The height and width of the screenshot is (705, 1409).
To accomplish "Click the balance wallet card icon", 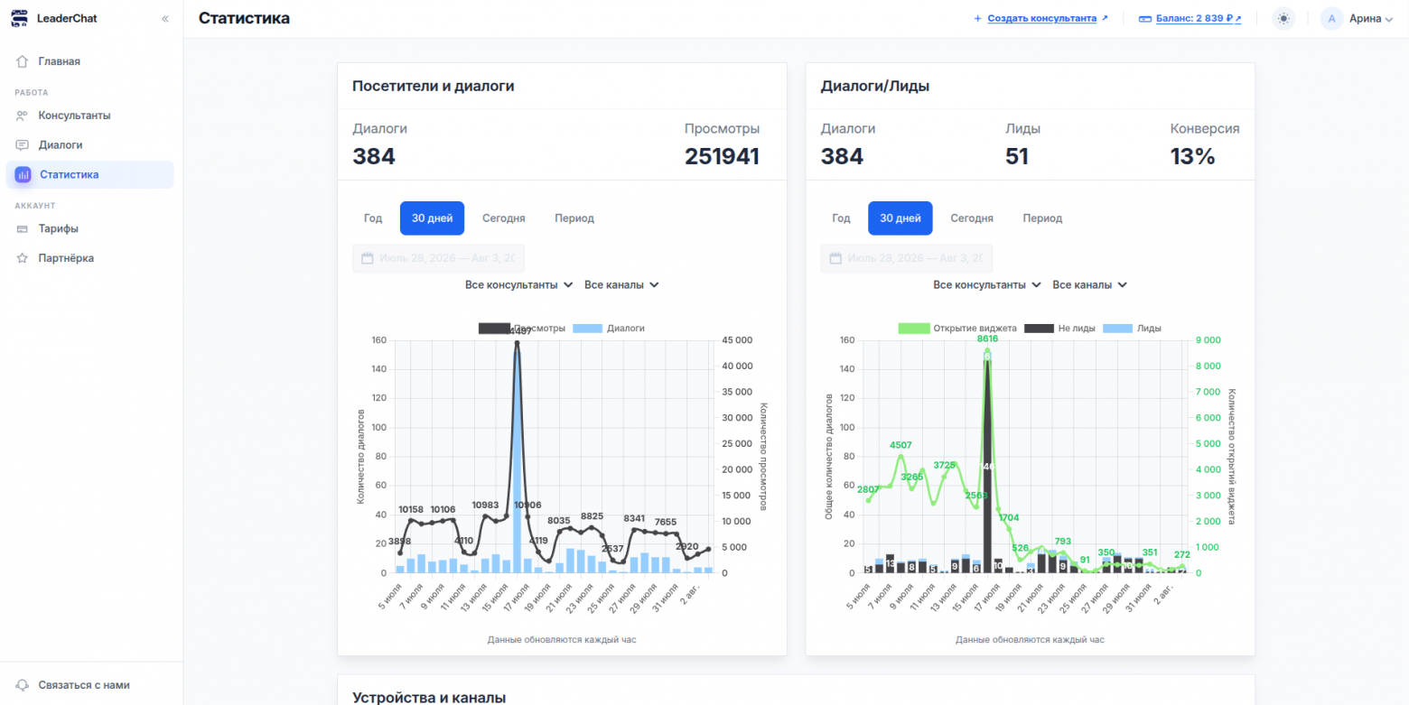I will (x=1145, y=18).
